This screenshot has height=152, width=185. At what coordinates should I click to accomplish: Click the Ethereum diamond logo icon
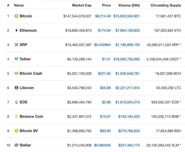click(x=16, y=31)
